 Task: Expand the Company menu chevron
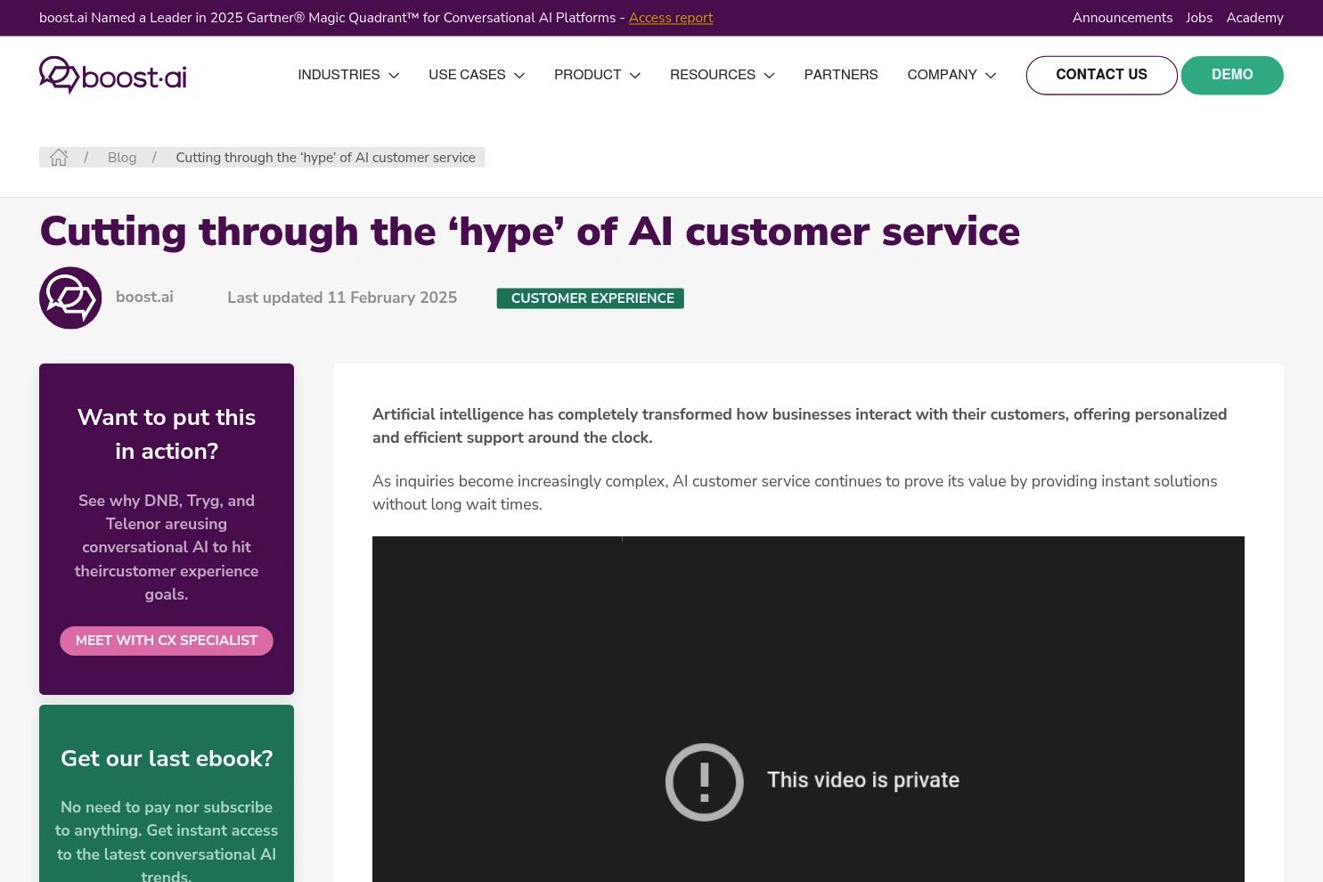tap(991, 76)
